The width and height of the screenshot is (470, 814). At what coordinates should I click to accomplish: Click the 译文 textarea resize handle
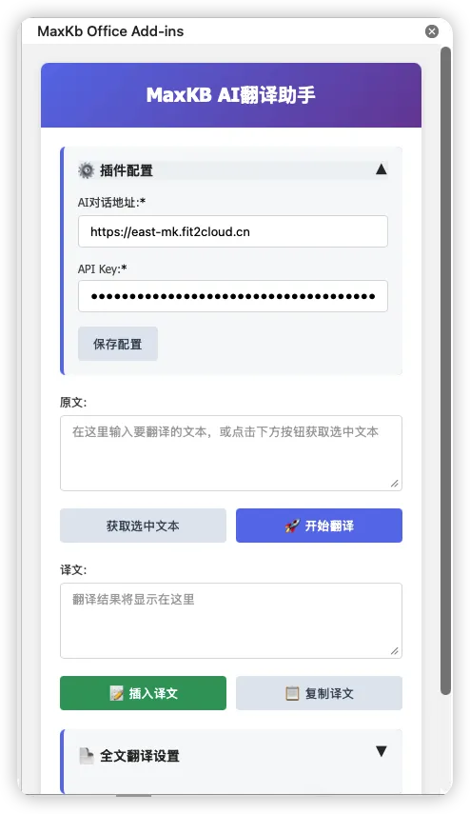point(395,651)
